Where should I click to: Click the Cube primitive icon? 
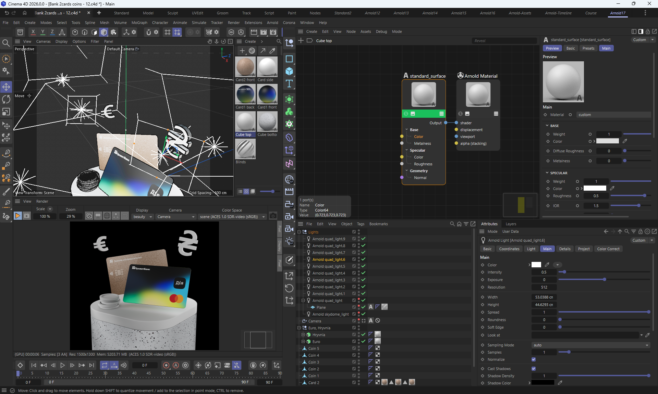pos(289,71)
